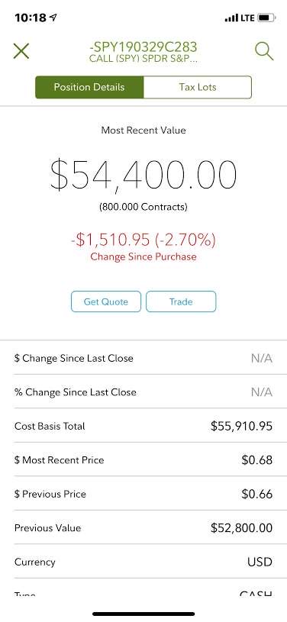Tap the $54,400.00 most recent value

coord(143,175)
